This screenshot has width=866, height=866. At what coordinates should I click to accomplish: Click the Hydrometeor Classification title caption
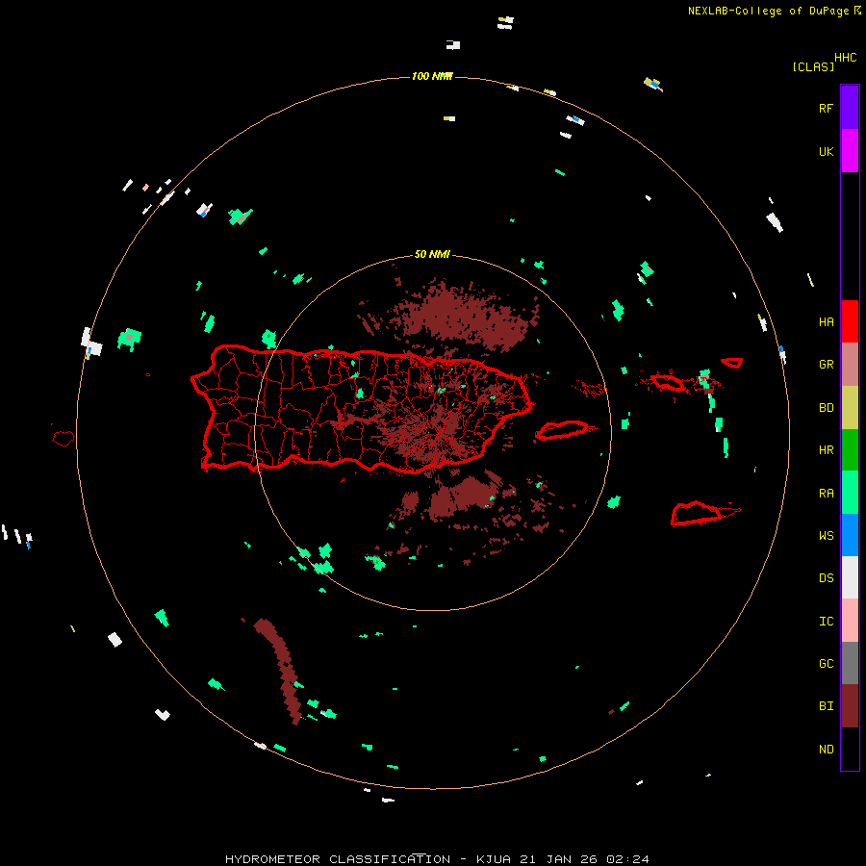(338, 859)
